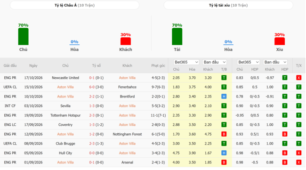Open Aston Villa link in the Fenerbahce row
This screenshot has width=306, height=170.
pyautogui.click(x=65, y=87)
